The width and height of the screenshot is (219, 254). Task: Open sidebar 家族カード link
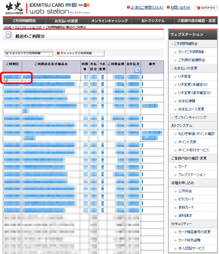(186, 207)
